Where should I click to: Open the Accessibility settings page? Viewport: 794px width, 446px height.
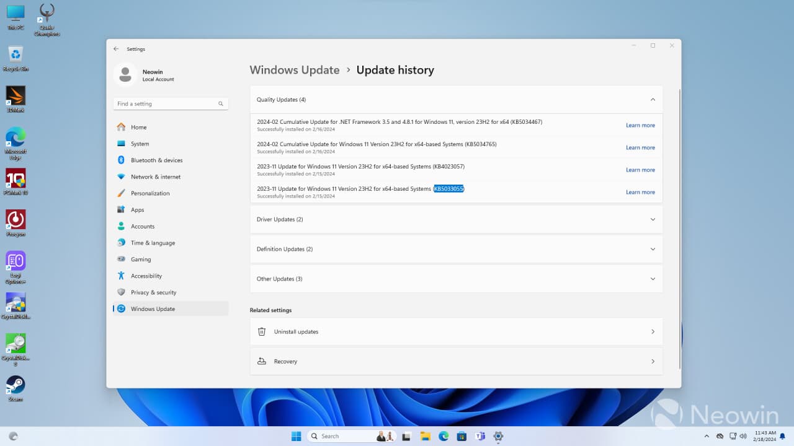[x=146, y=276]
